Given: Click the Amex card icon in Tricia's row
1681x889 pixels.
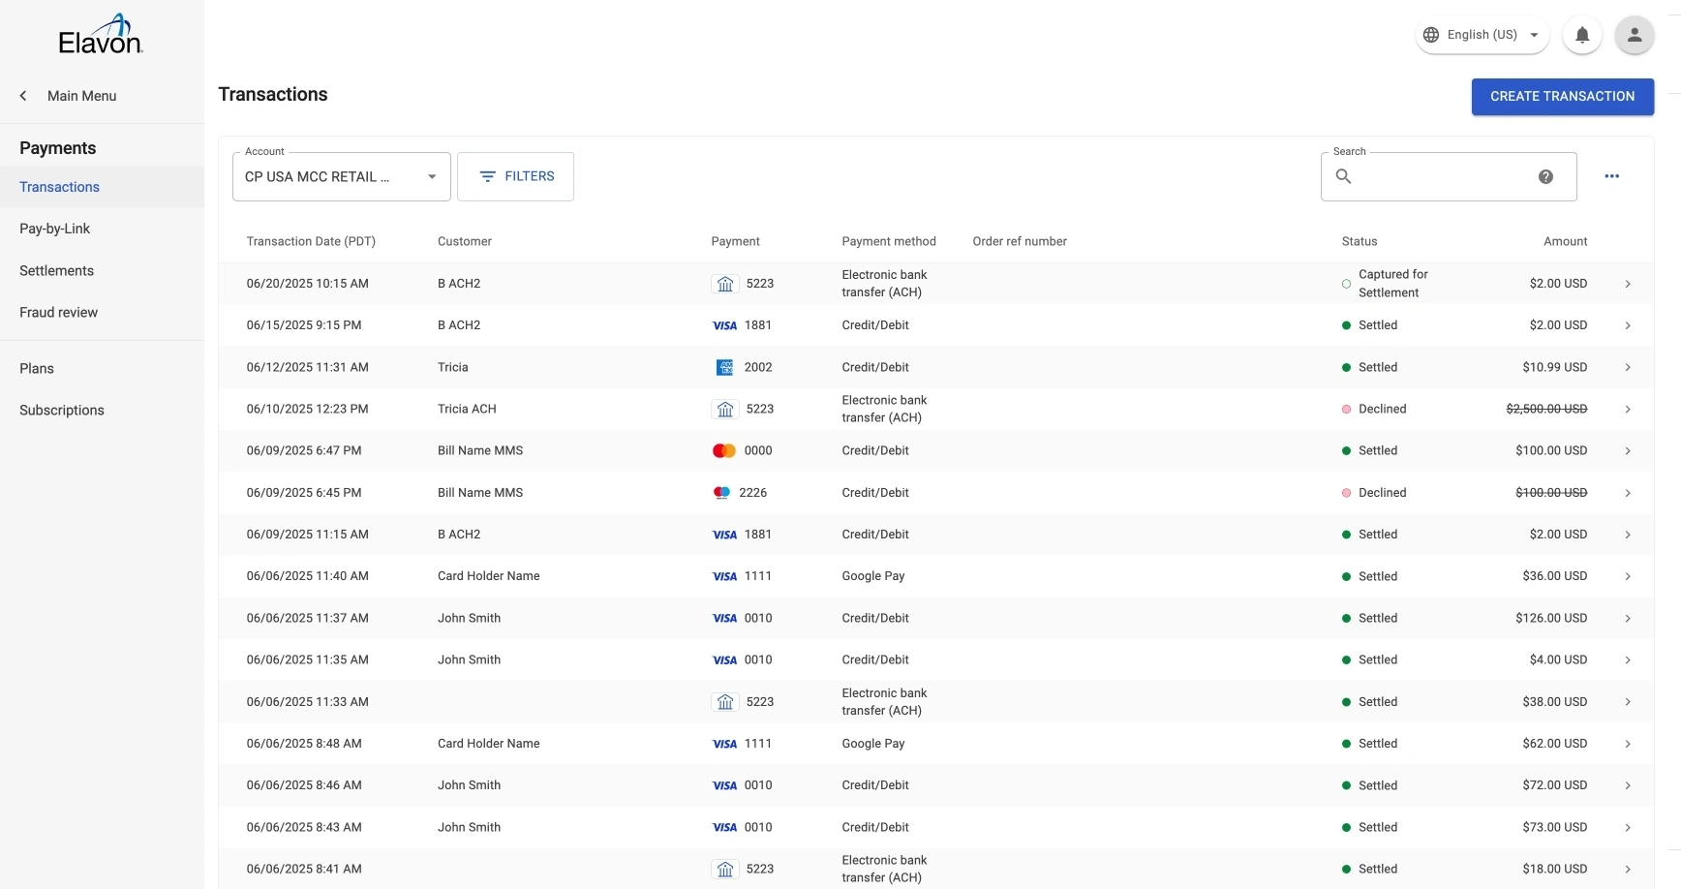Looking at the screenshot, I should [x=724, y=367].
